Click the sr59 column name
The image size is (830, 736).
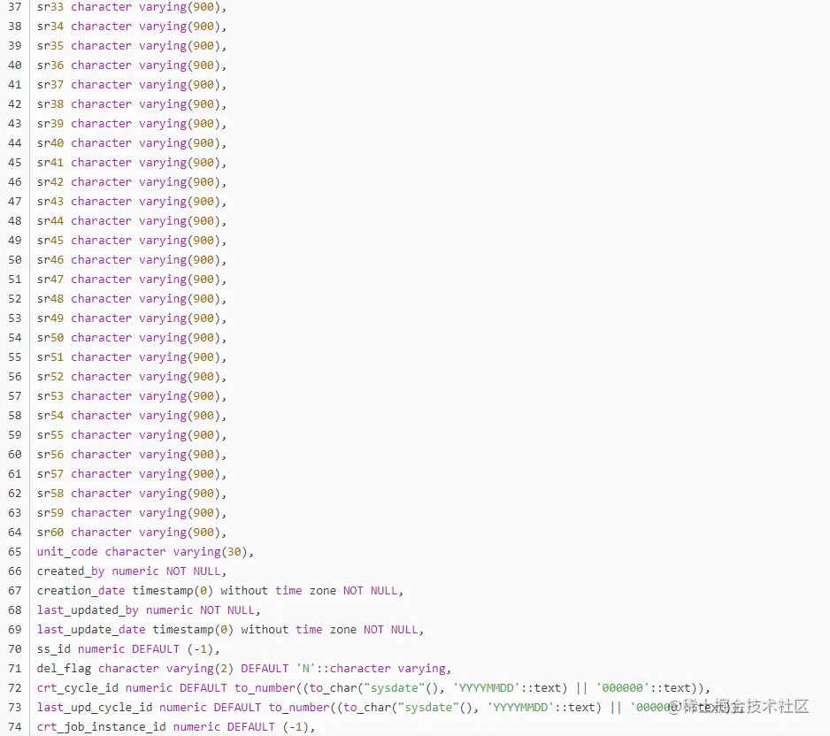50,513
